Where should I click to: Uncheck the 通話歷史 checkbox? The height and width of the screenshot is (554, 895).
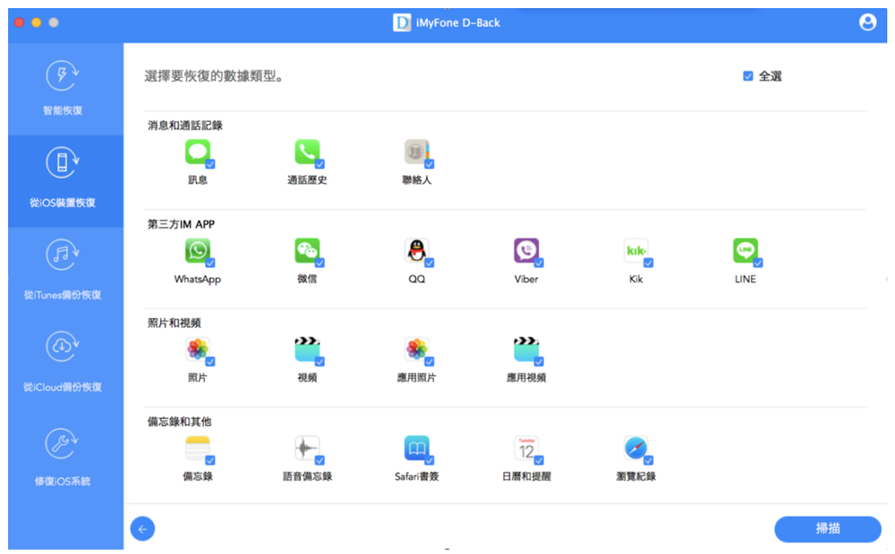coord(320,164)
